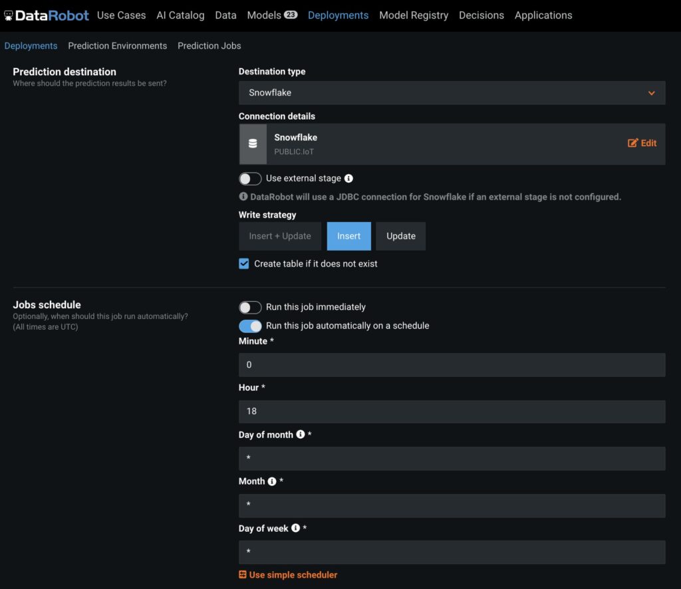Click the PUBLIC.IoT schema text

tap(294, 152)
